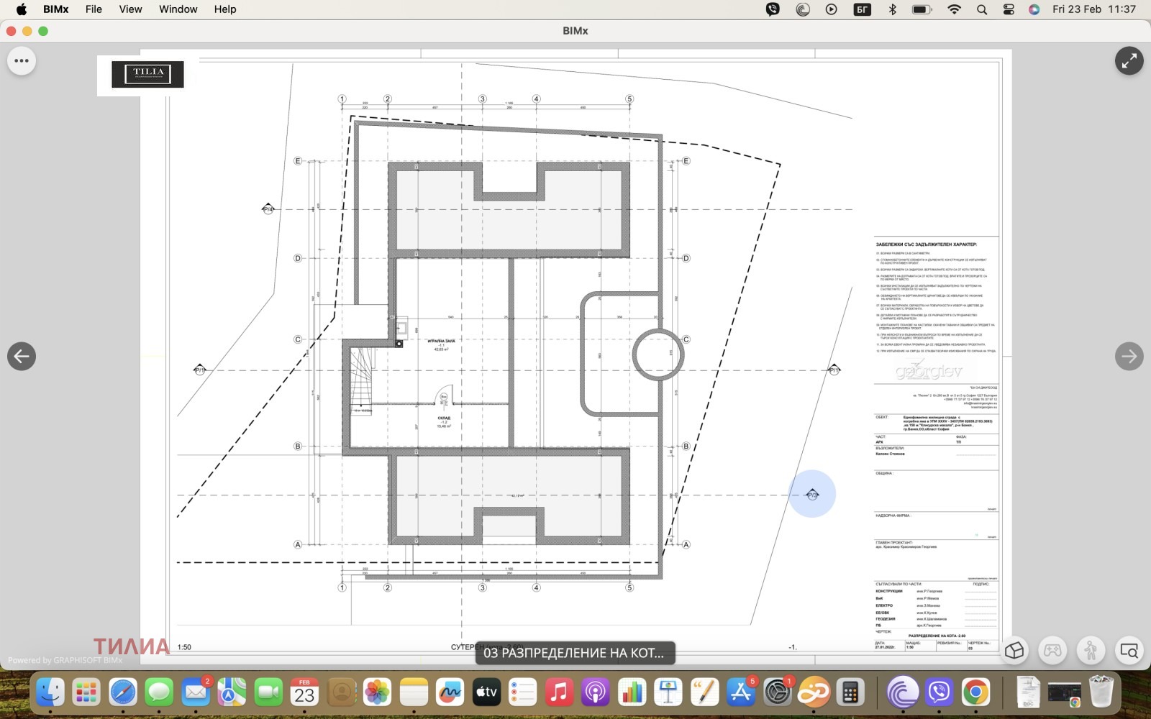Open the App Store from the Dock
The width and height of the screenshot is (1151, 719).
[740, 692]
